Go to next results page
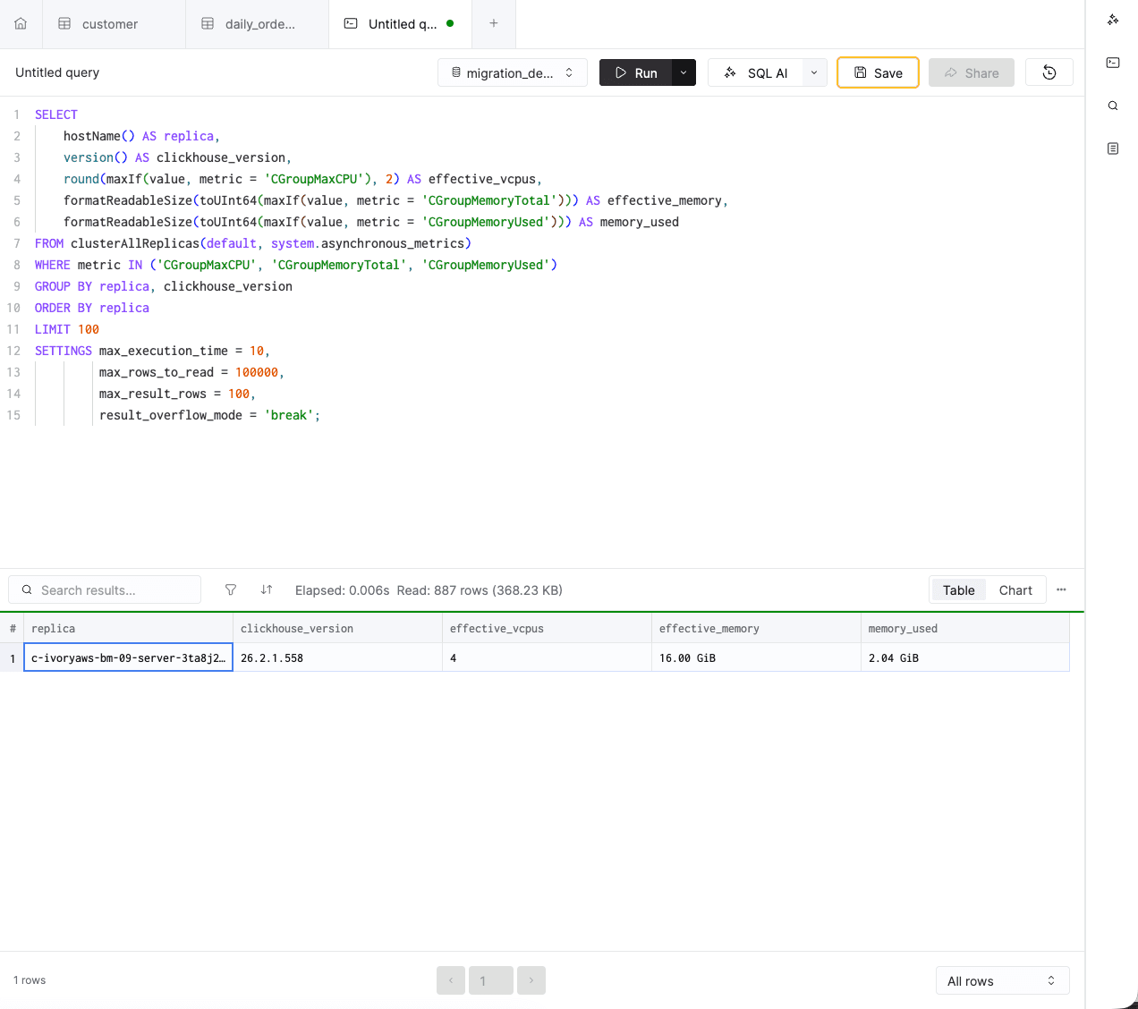1138x1009 pixels. [531, 980]
